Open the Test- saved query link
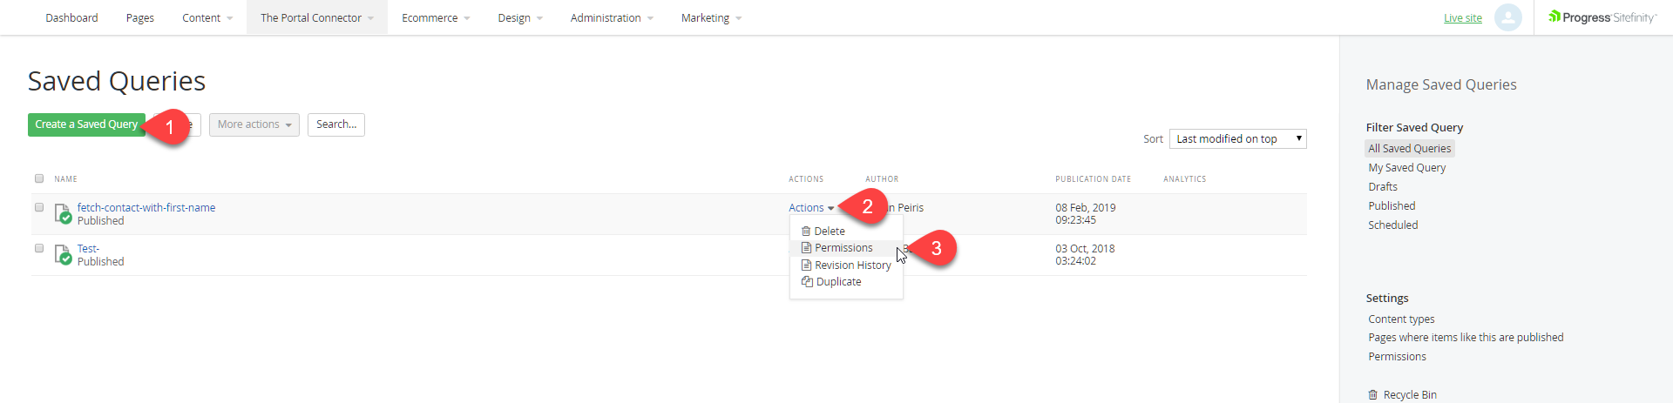Viewport: 1673px width, 403px height. 88,249
